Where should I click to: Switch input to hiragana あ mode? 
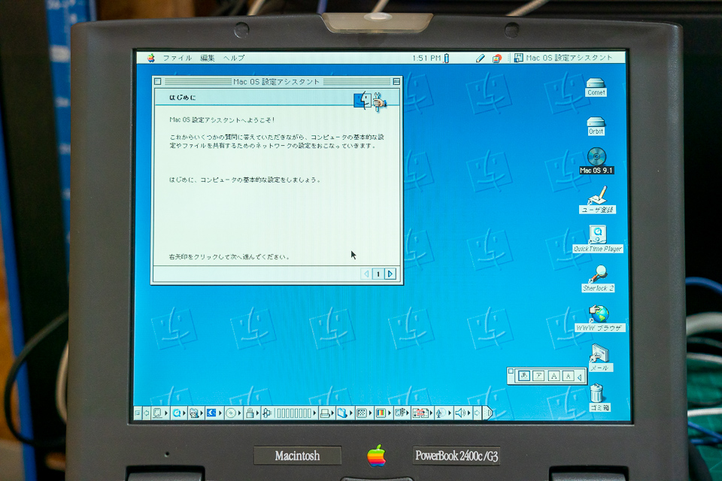[x=524, y=376]
